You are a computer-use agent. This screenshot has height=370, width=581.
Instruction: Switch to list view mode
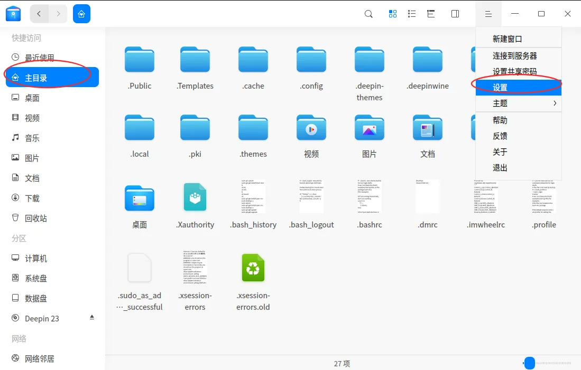click(412, 14)
